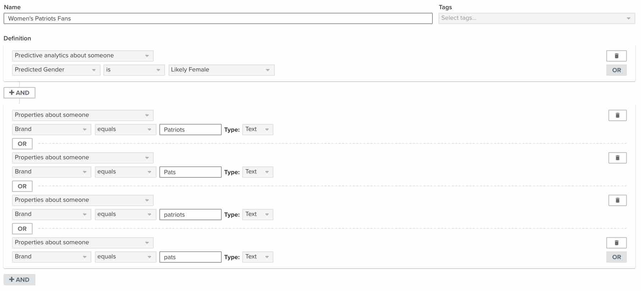This screenshot has height=291, width=641.
Task: Click the OR button beside Predicted Gender row
Action: [616, 70]
